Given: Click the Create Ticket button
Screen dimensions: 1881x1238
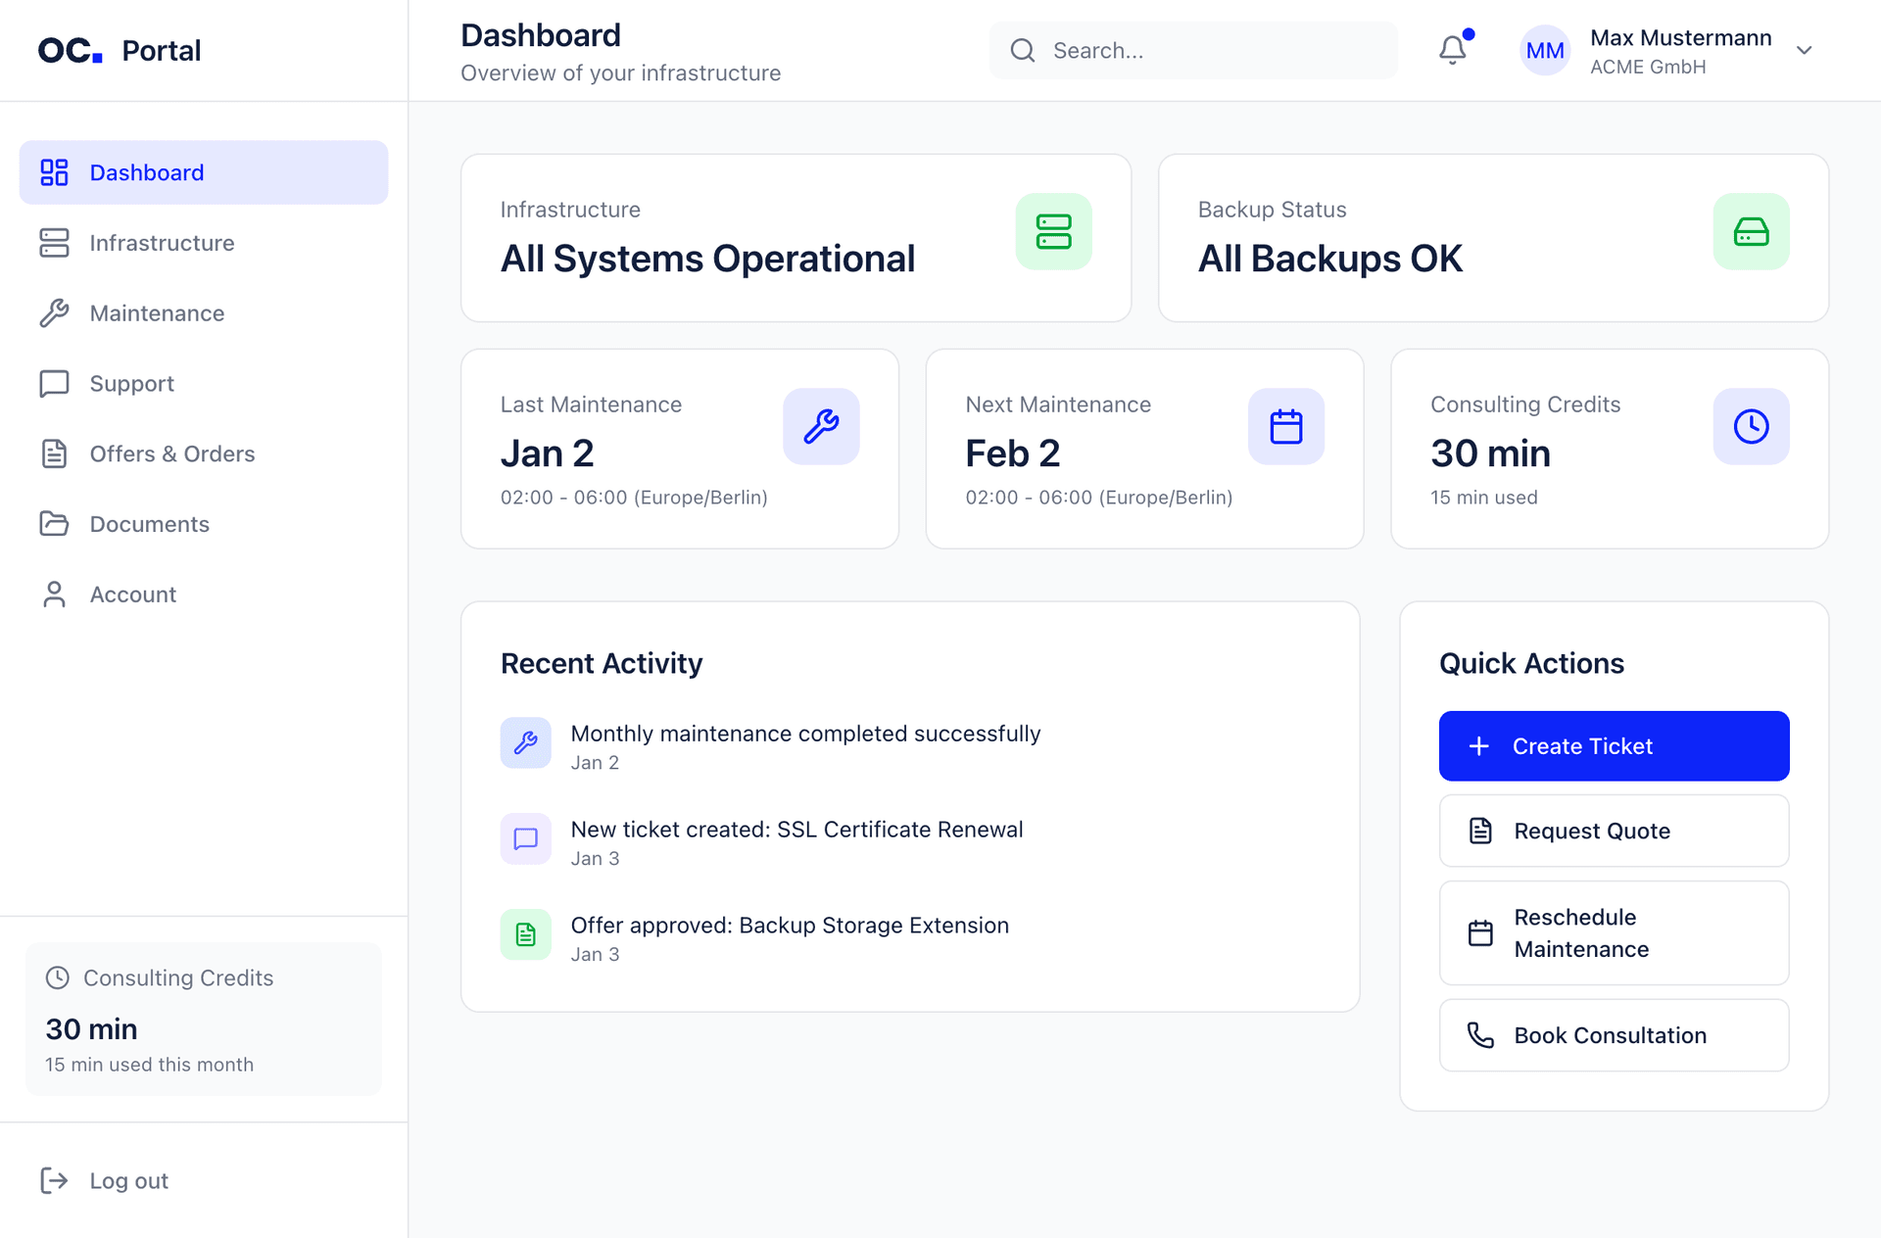Looking at the screenshot, I should [x=1613, y=745].
